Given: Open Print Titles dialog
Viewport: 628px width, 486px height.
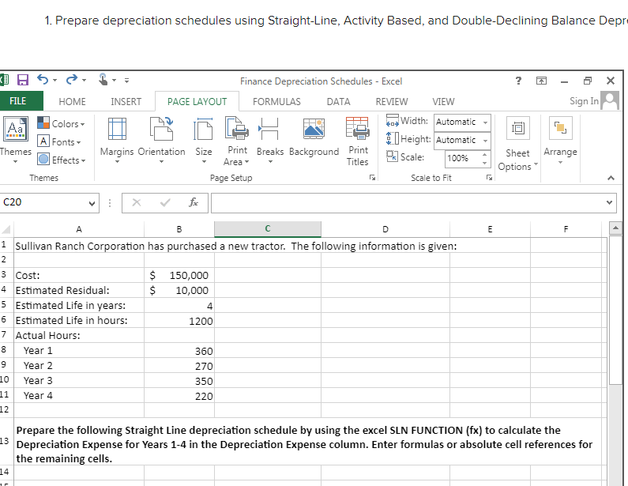Looking at the screenshot, I should (357, 141).
